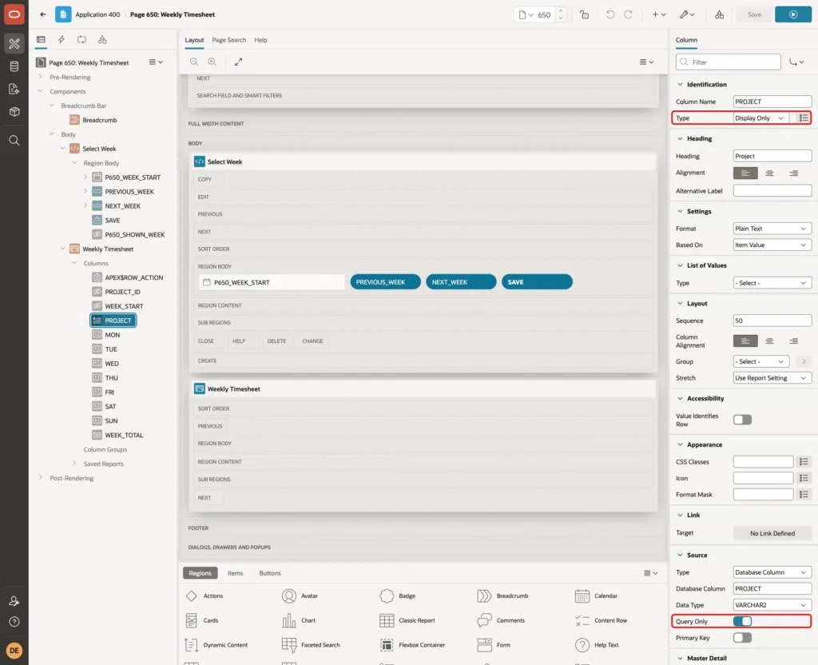Switch to the Layout tab
The height and width of the screenshot is (665, 818).
click(194, 40)
